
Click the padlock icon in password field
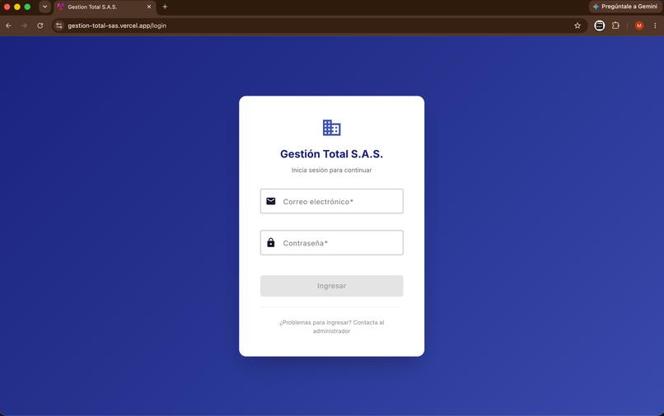pos(271,242)
